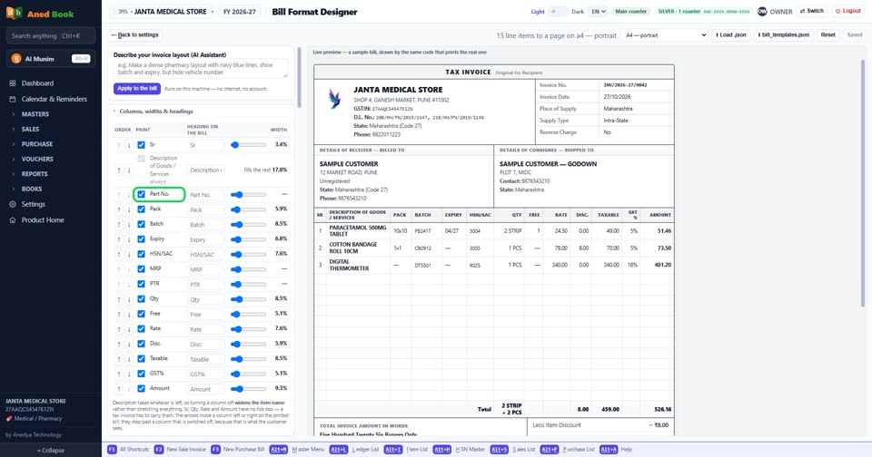The image size is (872, 457).
Task: Adjust the Amount column width slider
Action: click(x=248, y=389)
